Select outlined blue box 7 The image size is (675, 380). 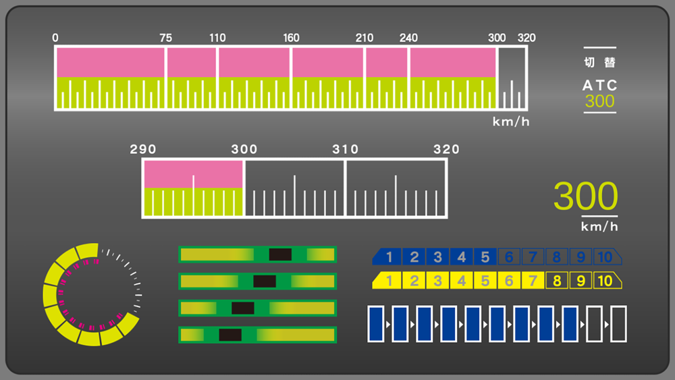tap(533, 257)
